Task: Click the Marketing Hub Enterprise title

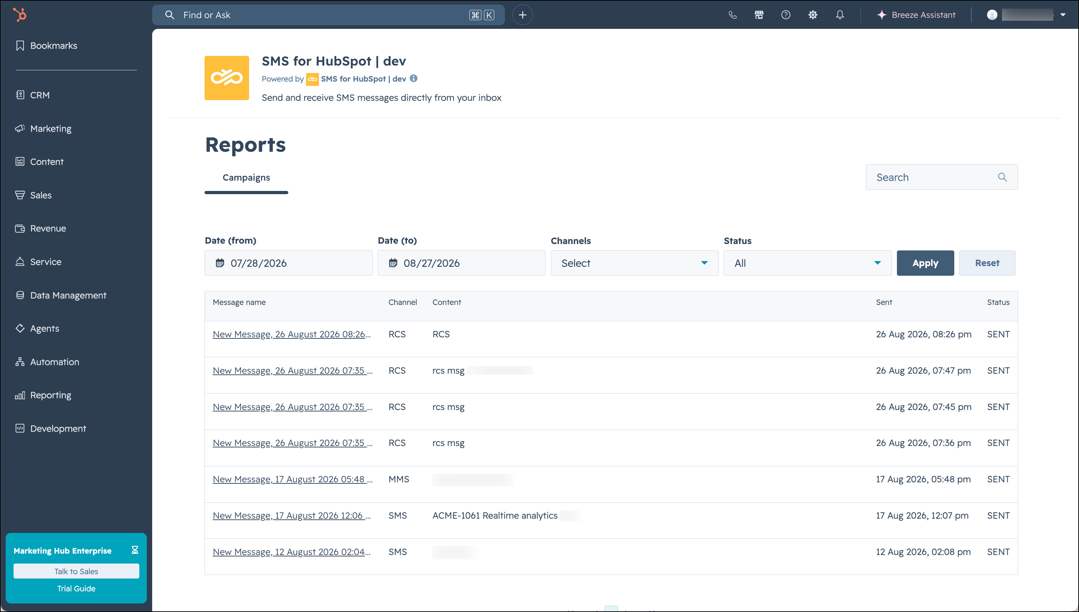Action: click(63, 551)
